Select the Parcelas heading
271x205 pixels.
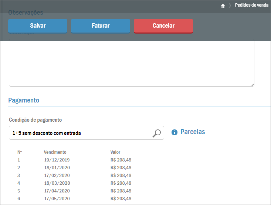point(192,132)
